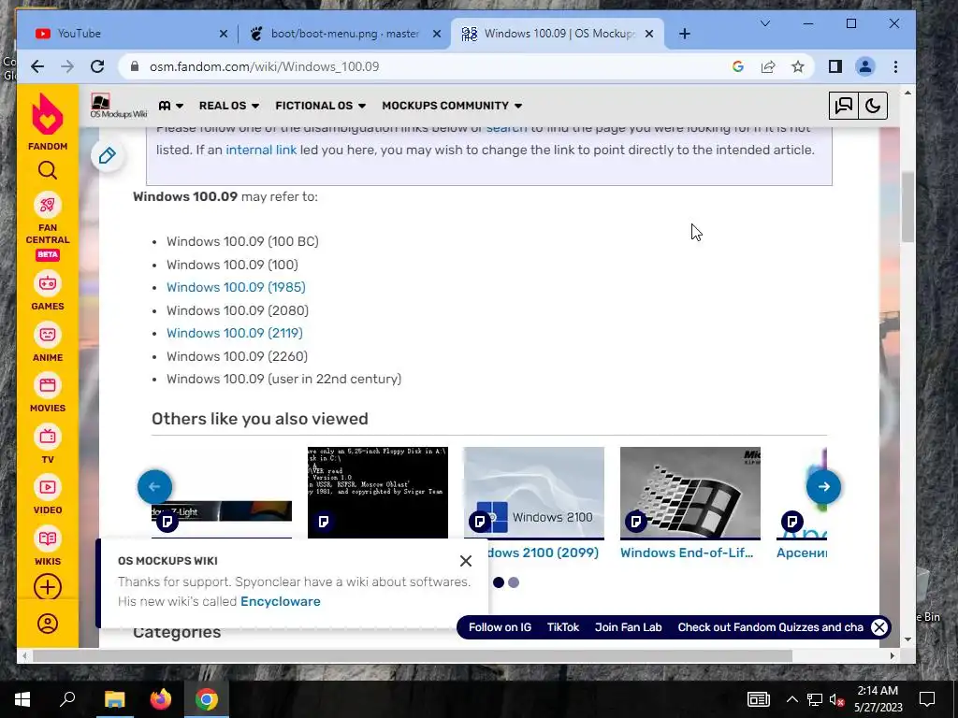
Task: Click Follow on IG
Action: coord(500,627)
